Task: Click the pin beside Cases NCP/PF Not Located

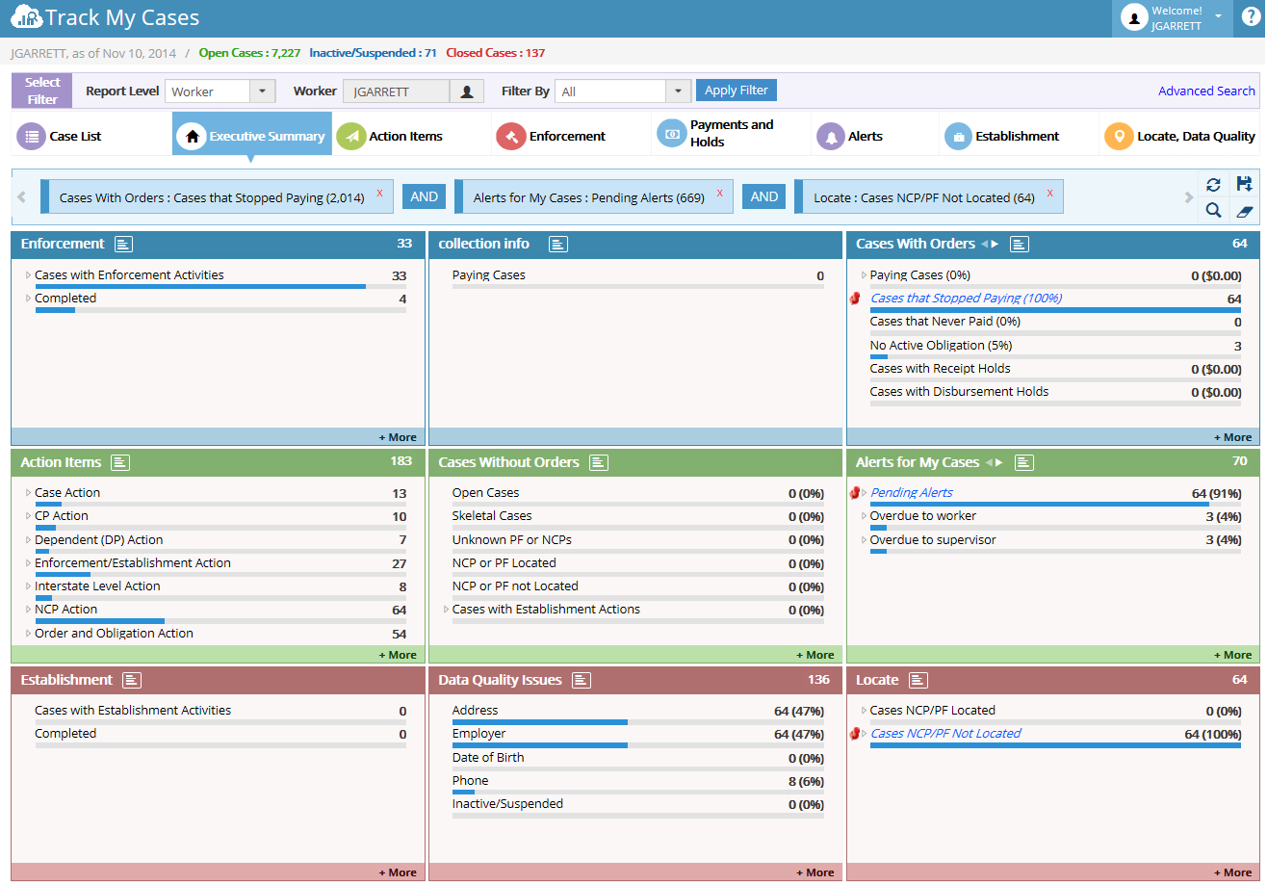Action: point(854,734)
